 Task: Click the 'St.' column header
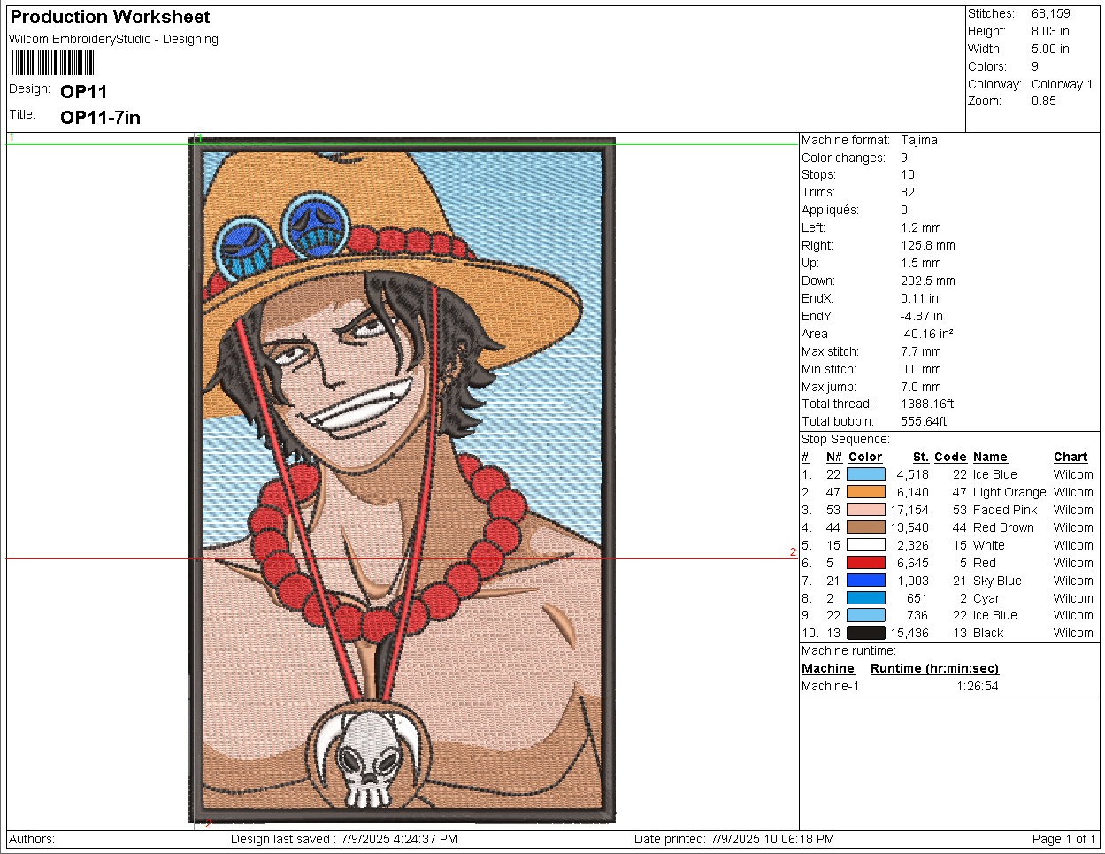921,457
